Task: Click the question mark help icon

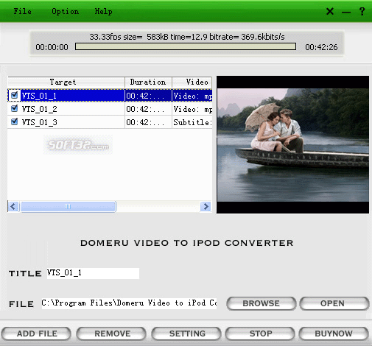Action: click(362, 11)
